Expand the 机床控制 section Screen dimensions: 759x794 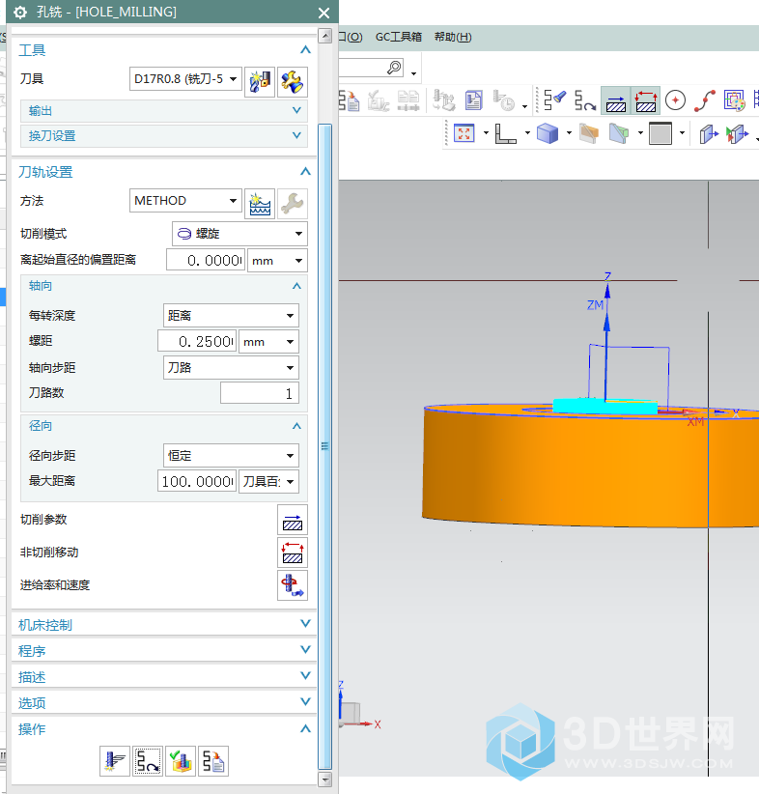pyautogui.click(x=163, y=624)
